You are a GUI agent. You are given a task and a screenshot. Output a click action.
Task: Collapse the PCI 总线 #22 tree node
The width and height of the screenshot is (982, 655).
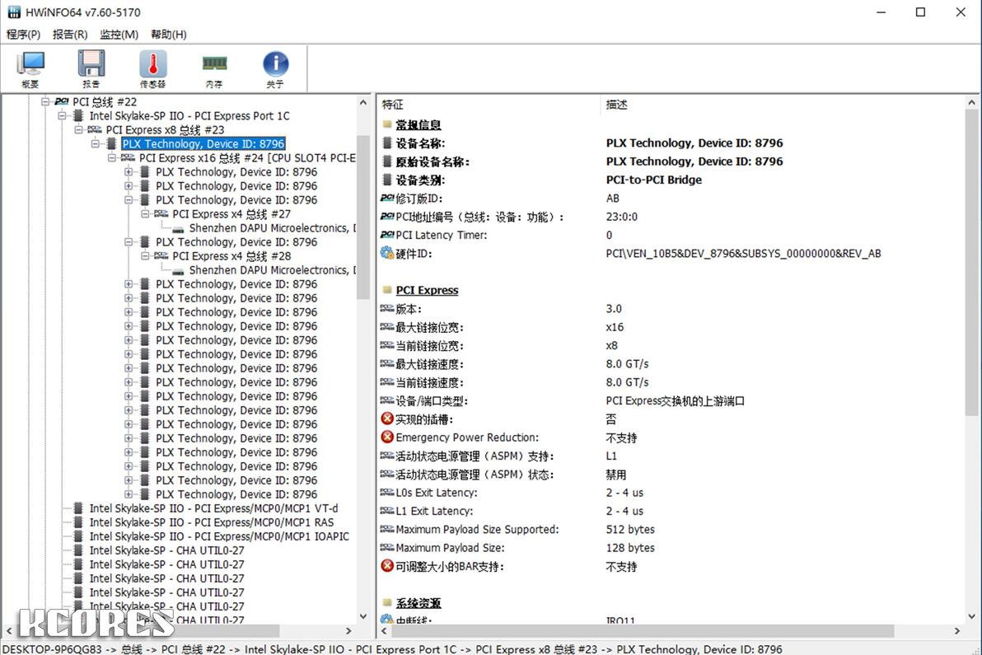tap(45, 101)
